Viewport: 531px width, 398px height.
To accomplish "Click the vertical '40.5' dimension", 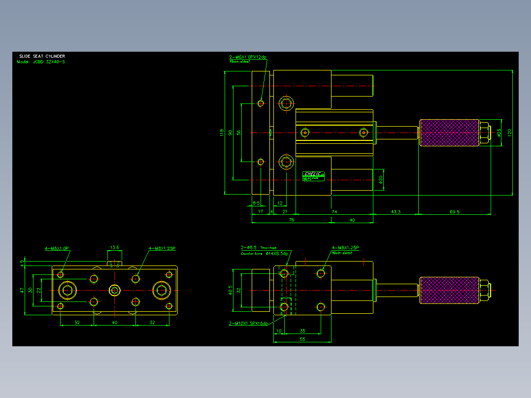I will click(x=231, y=290).
